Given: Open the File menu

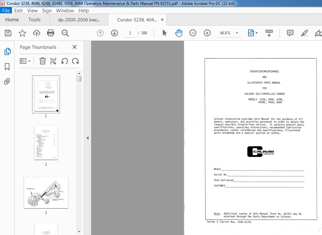Looking at the screenshot, I should tap(6, 11).
